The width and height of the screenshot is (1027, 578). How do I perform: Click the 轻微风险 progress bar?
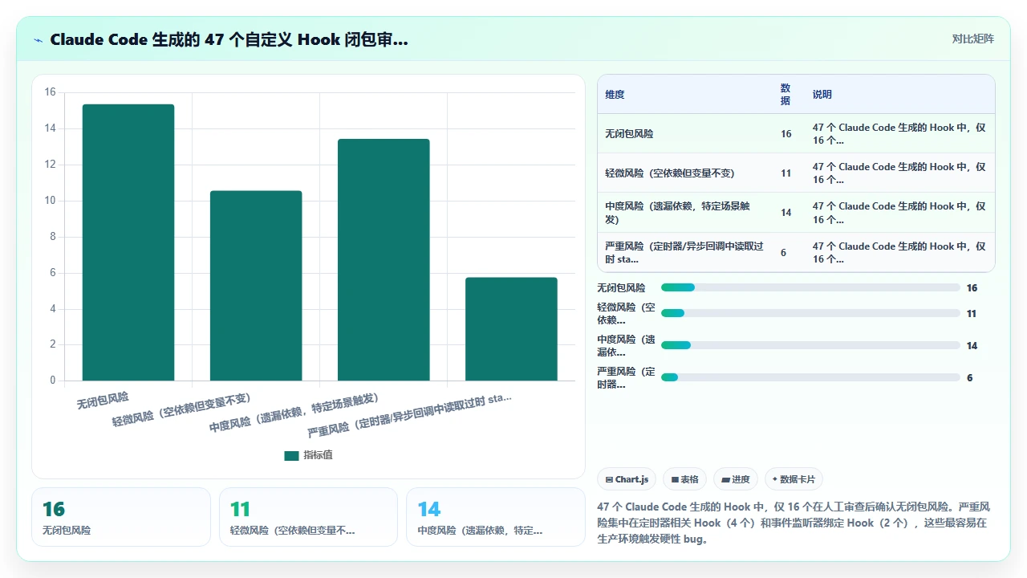coord(810,313)
